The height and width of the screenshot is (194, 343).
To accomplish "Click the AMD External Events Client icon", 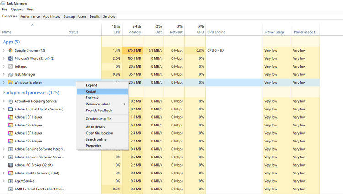I will 11,189.
